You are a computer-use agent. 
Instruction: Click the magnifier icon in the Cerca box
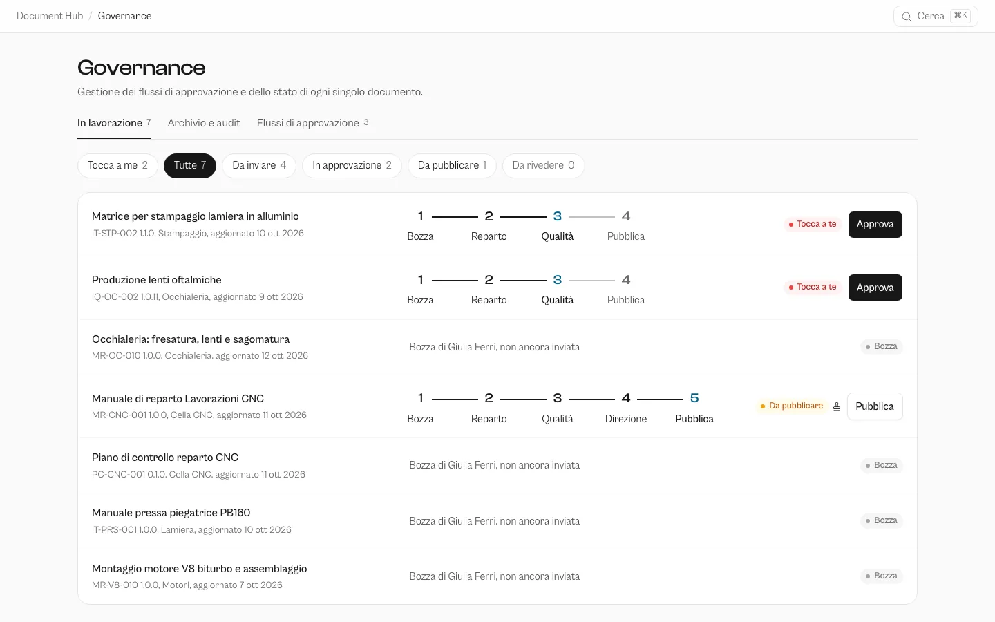(907, 16)
